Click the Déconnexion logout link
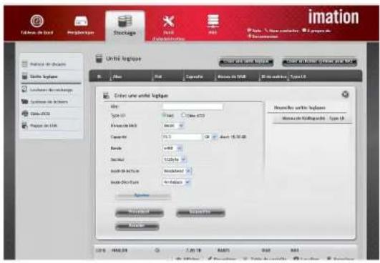The image size is (380, 263). coord(263,36)
